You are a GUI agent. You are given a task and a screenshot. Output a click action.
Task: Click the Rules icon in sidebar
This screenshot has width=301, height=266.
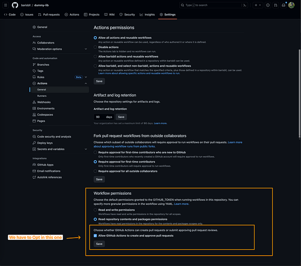pos(34,77)
